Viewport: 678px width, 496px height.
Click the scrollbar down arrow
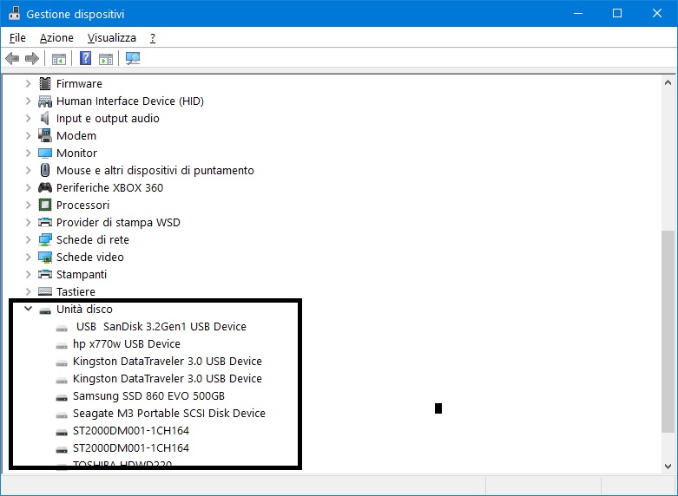[668, 467]
